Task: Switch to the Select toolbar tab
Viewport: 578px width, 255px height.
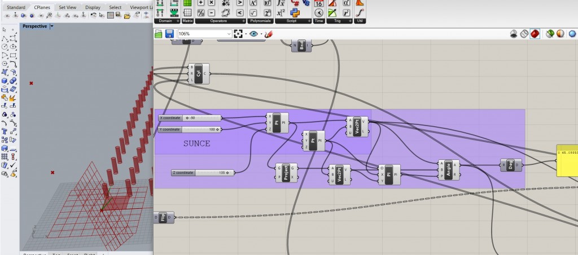Action: (x=115, y=7)
